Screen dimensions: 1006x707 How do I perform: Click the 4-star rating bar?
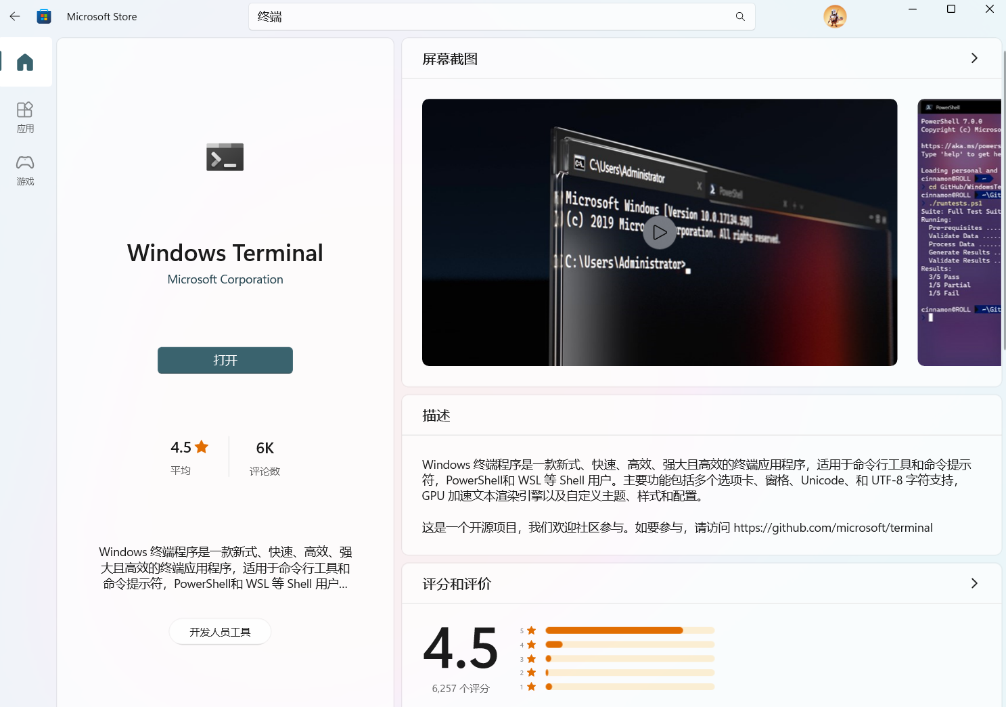(630, 645)
